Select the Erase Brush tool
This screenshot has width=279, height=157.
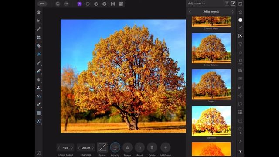click(x=39, y=71)
